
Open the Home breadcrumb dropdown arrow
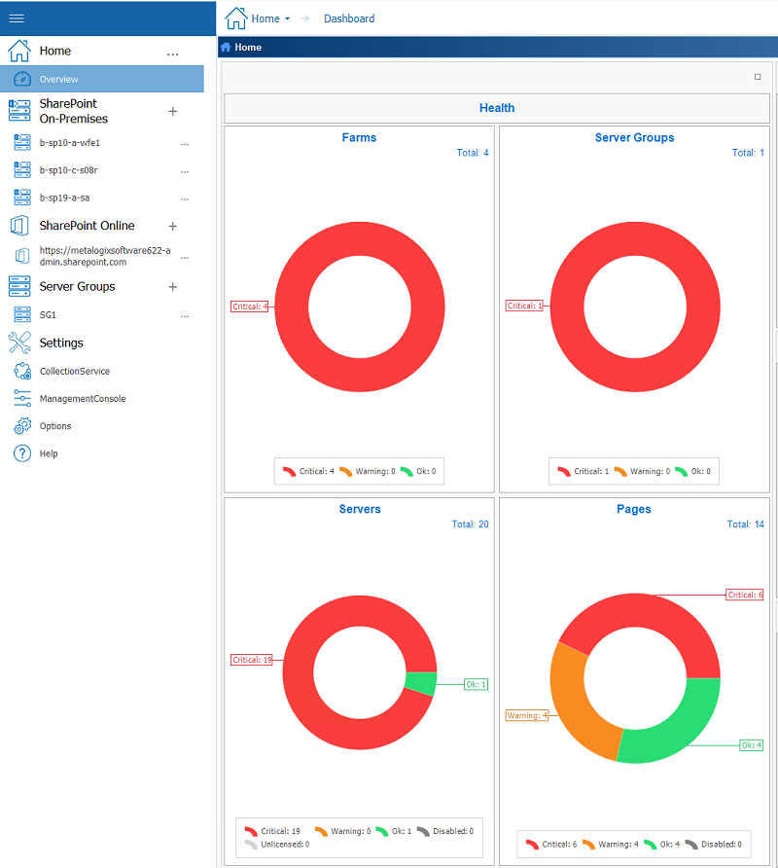tap(287, 19)
